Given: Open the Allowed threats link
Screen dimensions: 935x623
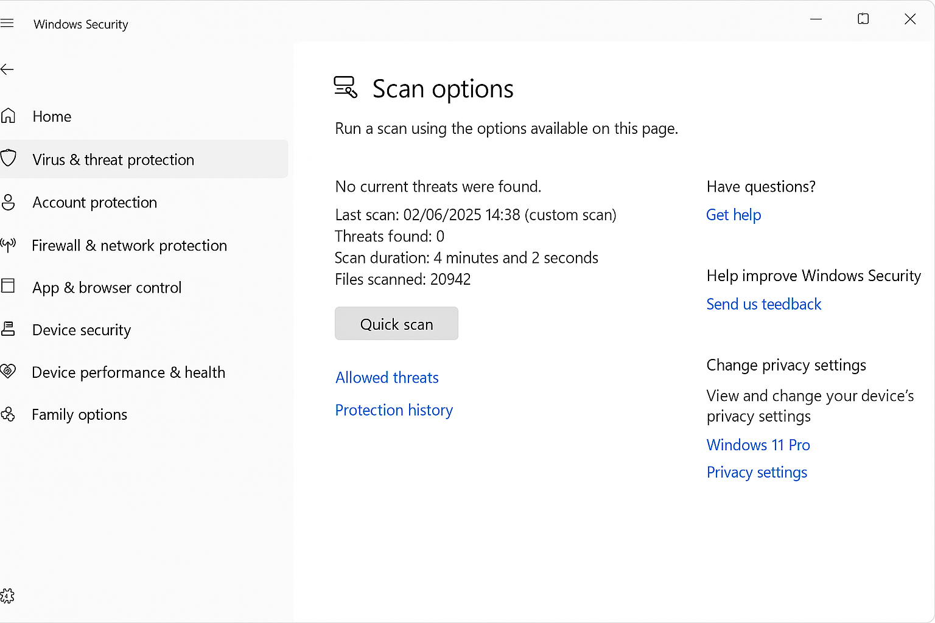Looking at the screenshot, I should point(387,377).
